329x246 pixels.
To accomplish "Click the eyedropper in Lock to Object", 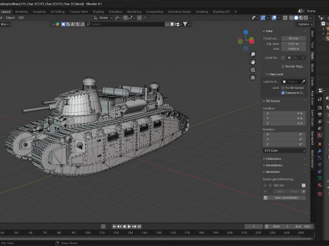I will tap(303, 81).
